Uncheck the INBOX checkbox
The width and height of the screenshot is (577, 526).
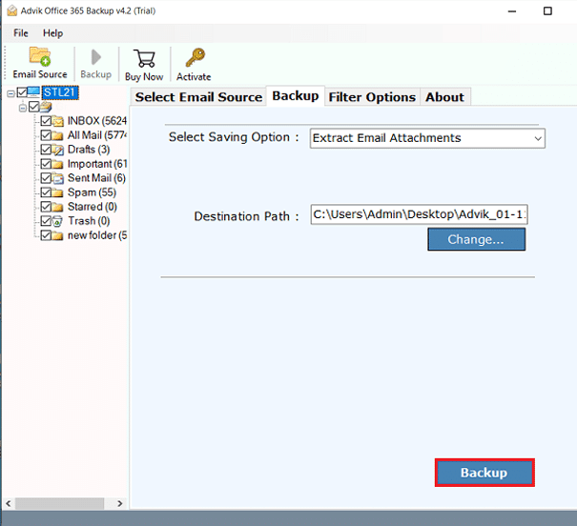point(46,121)
